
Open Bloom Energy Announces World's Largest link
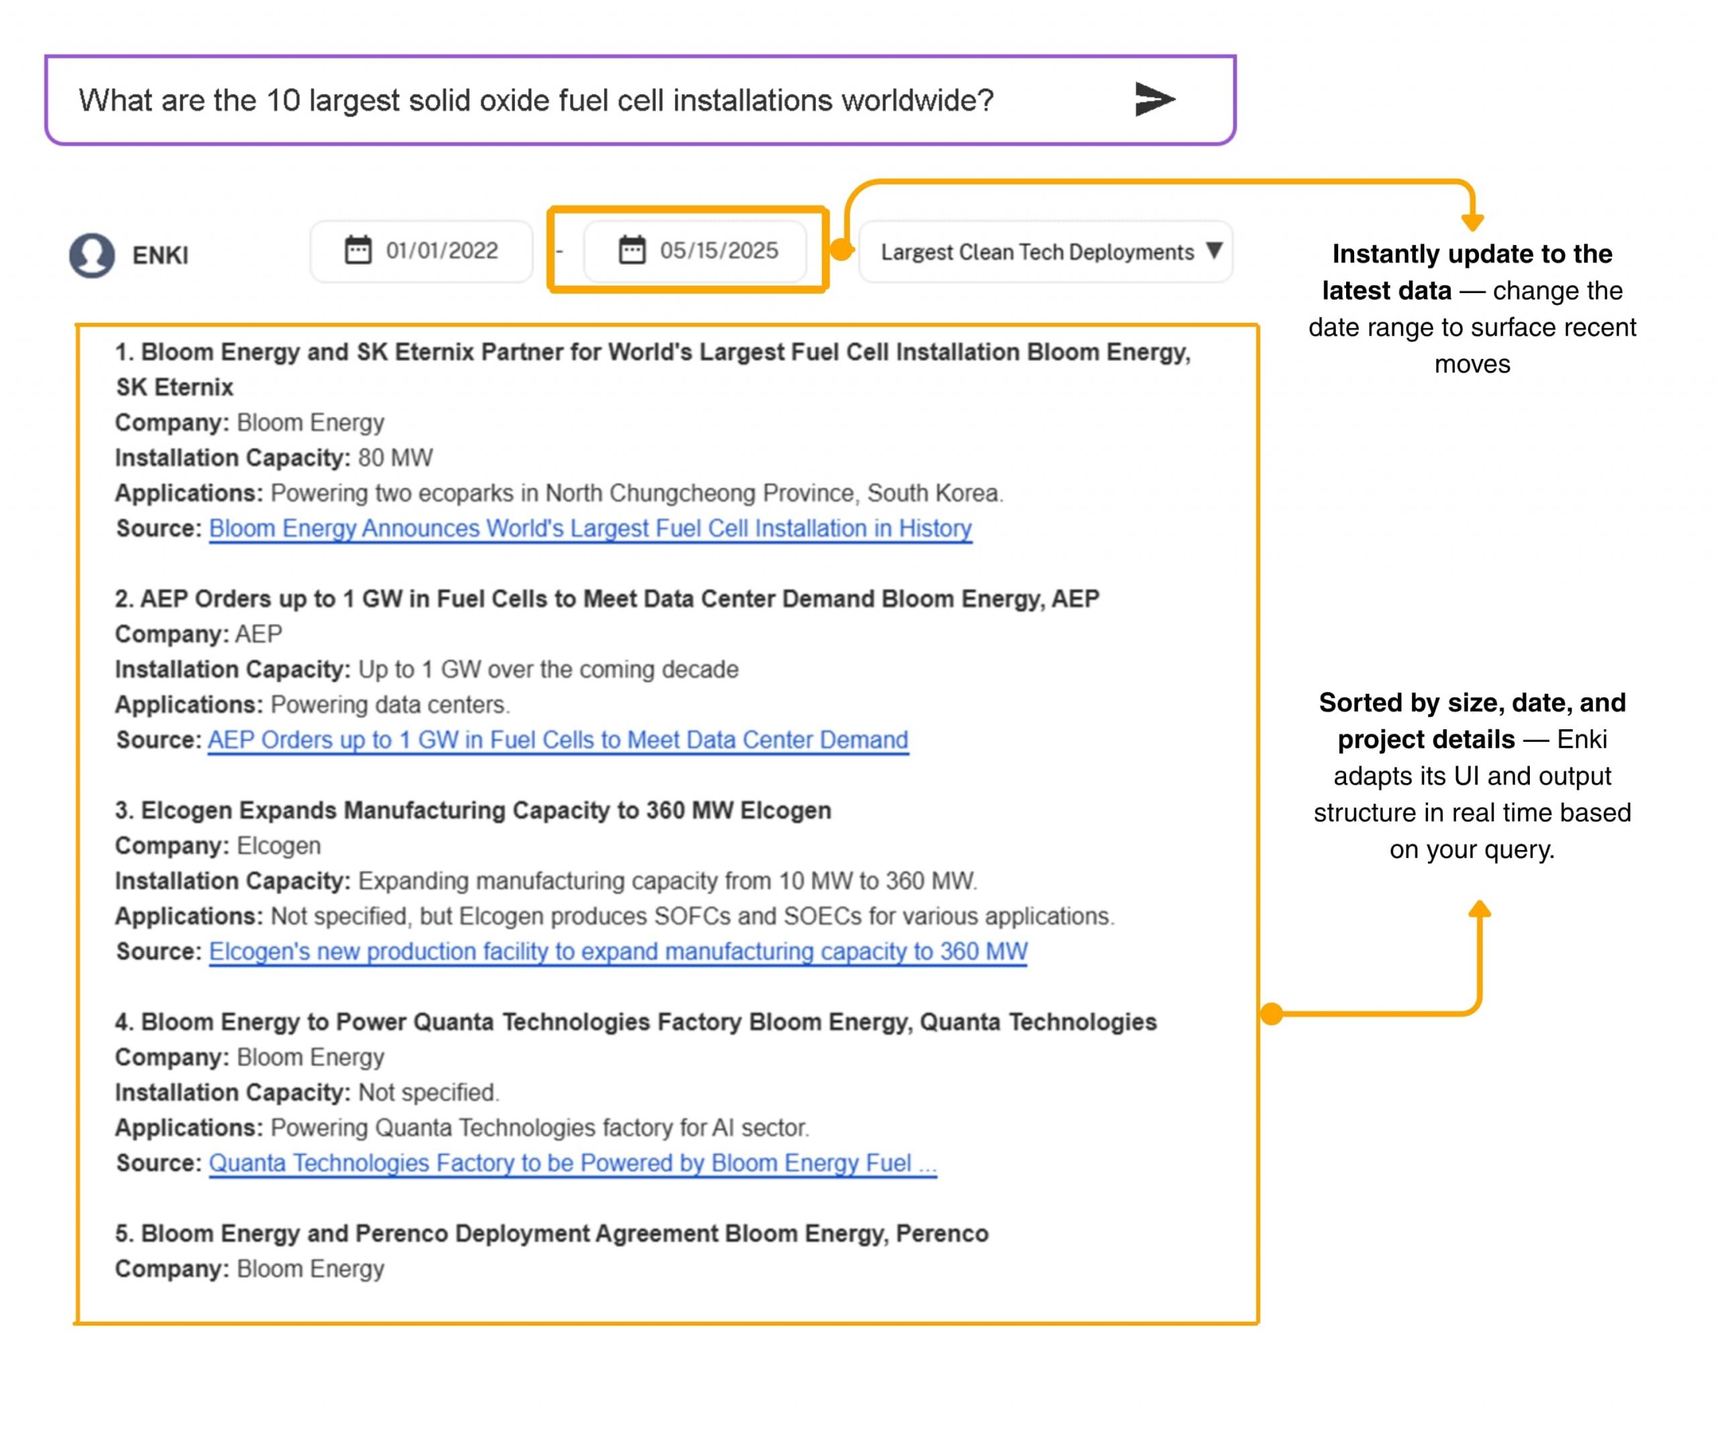point(590,529)
